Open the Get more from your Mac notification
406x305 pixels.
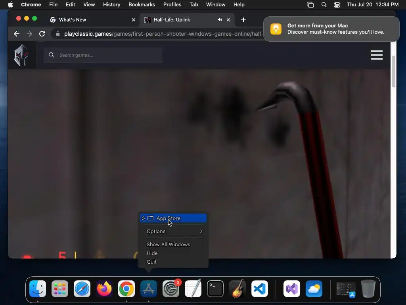click(331, 29)
